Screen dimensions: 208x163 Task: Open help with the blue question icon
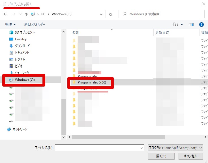coord(201,25)
